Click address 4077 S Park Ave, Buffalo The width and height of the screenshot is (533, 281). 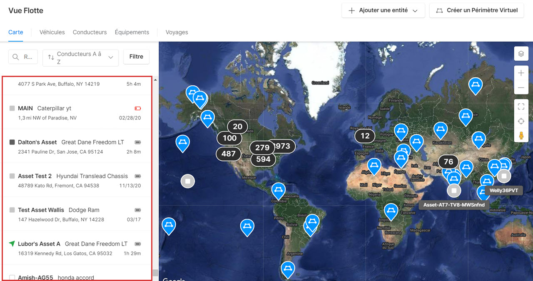point(59,84)
